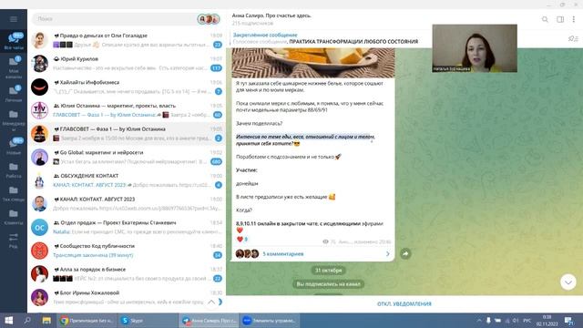Image resolution: width=583 pixels, height=328 pixels.
Task: Open Юлия Останина — маркетинг, проекты, власть chat
Action: pos(127,110)
